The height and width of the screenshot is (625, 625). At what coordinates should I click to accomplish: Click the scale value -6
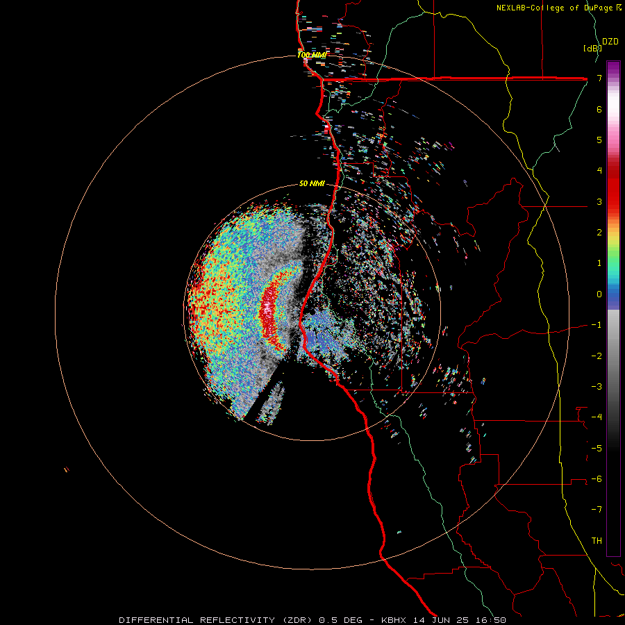pos(597,479)
